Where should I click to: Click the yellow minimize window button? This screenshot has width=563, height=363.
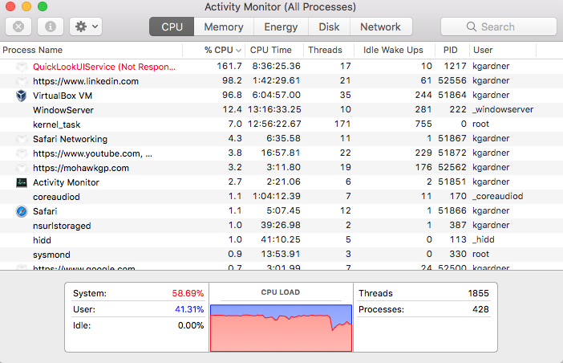[x=26, y=6]
